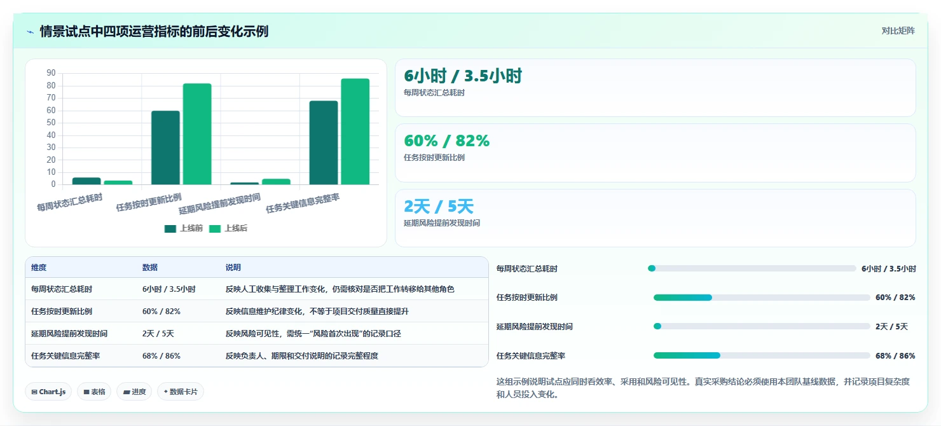Click the title 情景试点中四项运营指标的前后变化示例
This screenshot has height=426, width=941.
pyautogui.click(x=154, y=31)
